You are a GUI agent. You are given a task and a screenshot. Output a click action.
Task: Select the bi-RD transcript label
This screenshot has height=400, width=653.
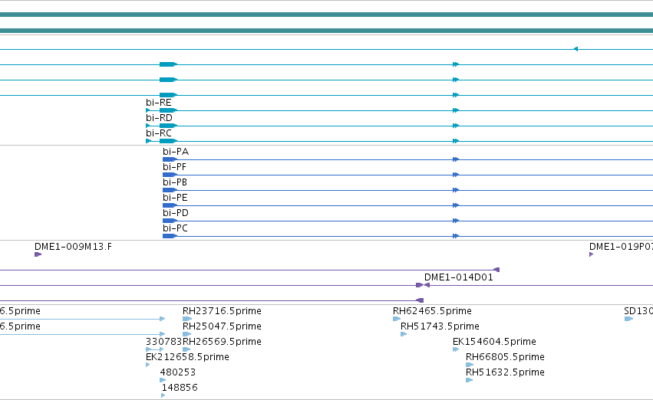coord(159,118)
